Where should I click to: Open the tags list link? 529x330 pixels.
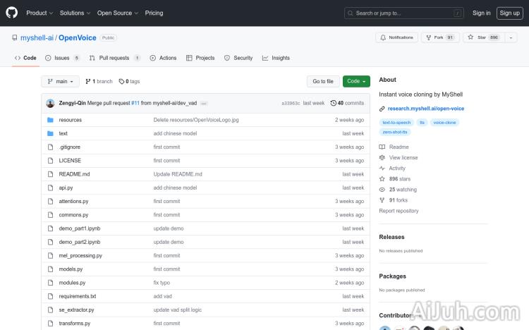tap(129, 81)
